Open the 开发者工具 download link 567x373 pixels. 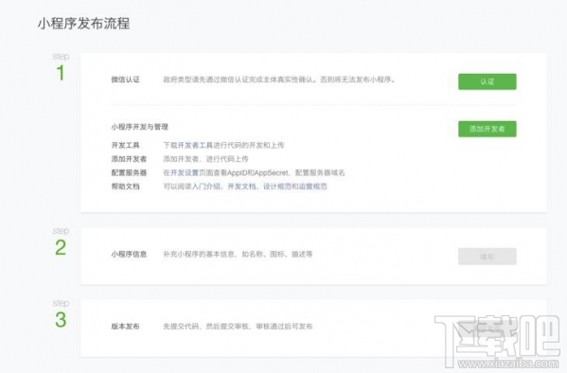(x=195, y=145)
